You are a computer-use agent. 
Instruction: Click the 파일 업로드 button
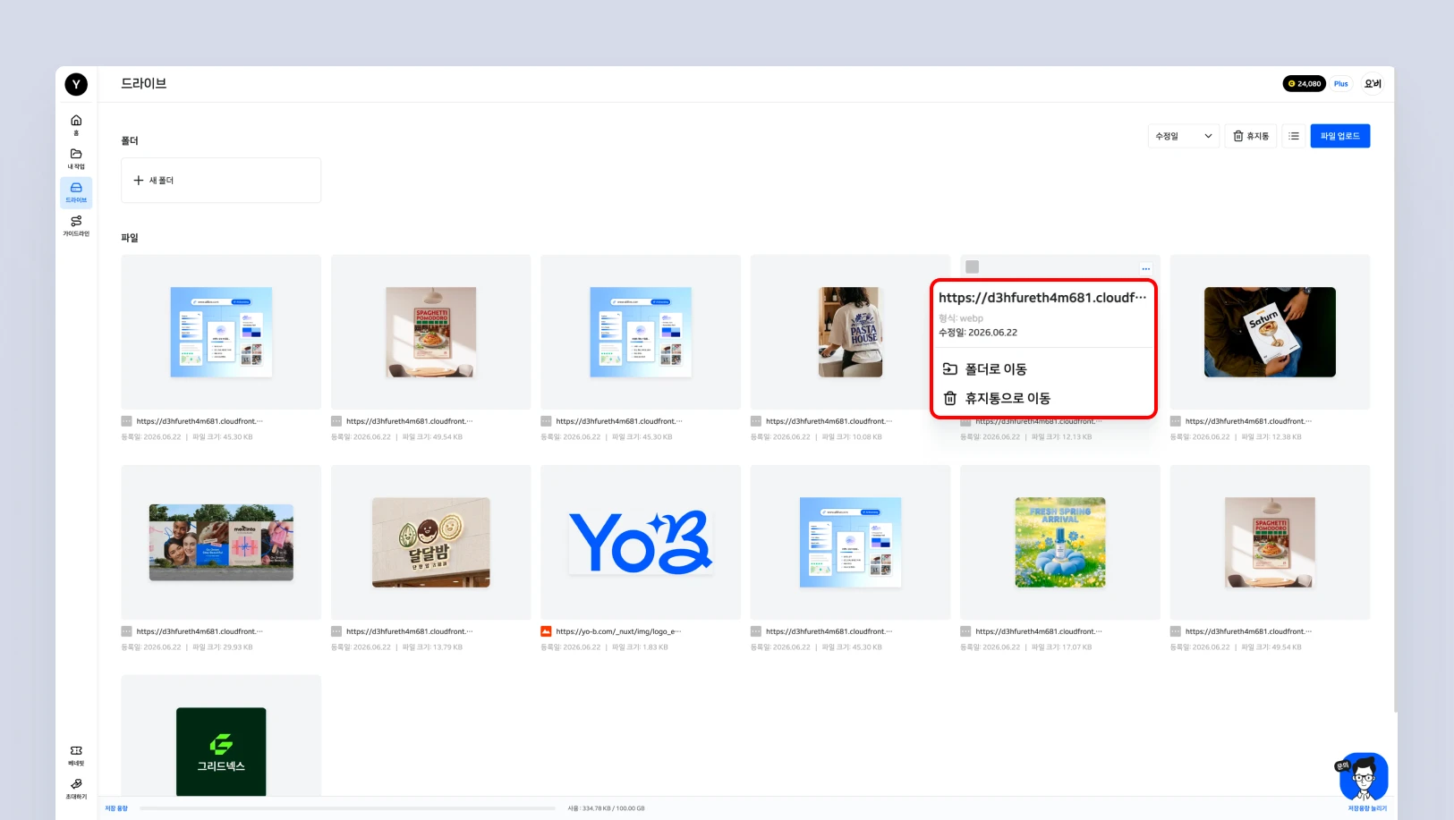click(x=1340, y=136)
